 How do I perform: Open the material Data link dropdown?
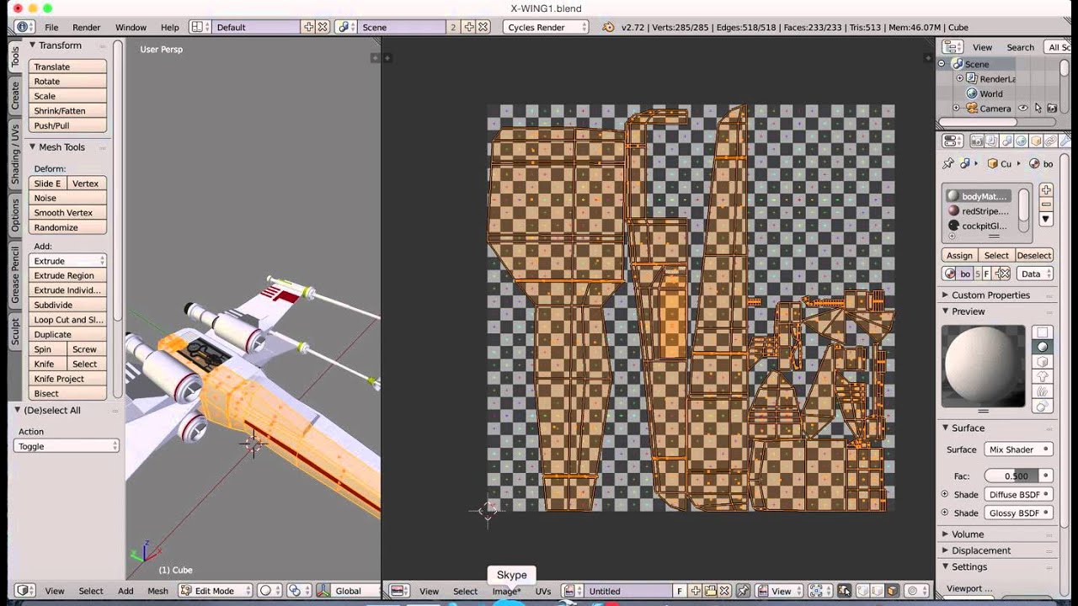click(1035, 274)
